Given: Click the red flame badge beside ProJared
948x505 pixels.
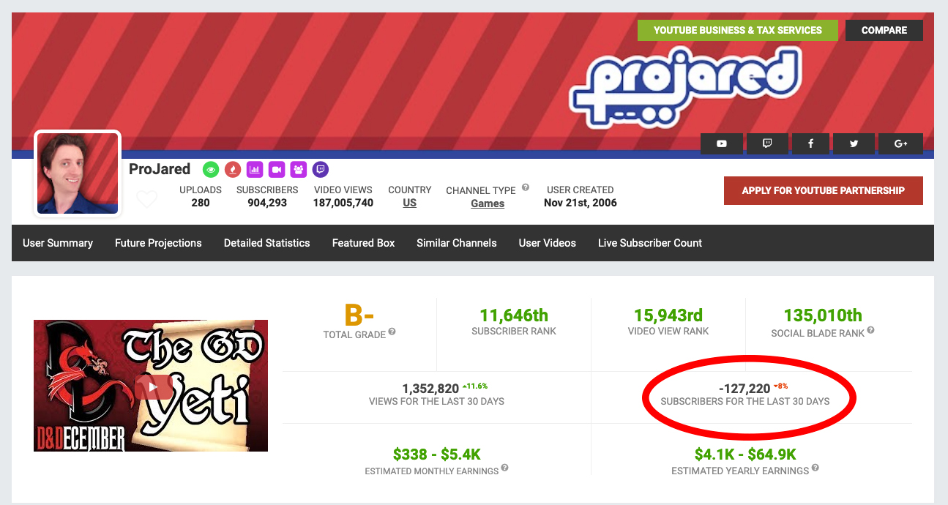Looking at the screenshot, I should coord(232,169).
